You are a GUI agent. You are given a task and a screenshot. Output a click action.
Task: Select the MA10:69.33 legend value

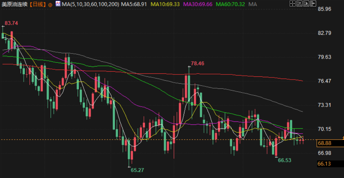tap(165, 4)
